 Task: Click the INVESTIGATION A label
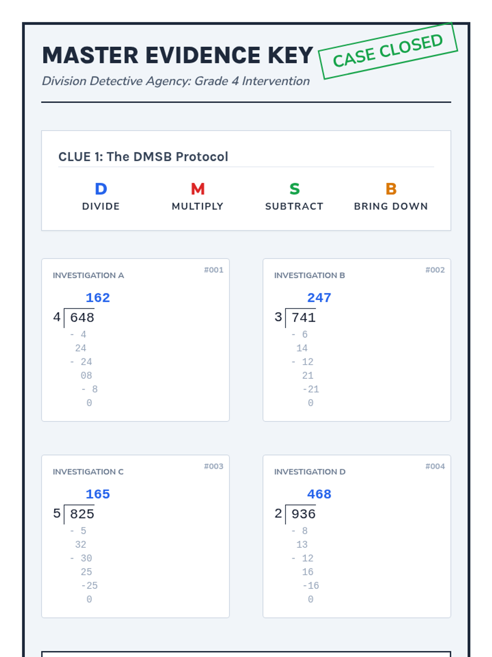(x=88, y=276)
